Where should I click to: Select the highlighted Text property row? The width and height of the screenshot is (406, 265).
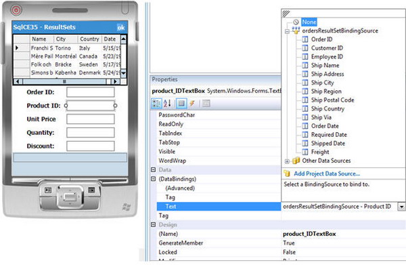coord(219,207)
